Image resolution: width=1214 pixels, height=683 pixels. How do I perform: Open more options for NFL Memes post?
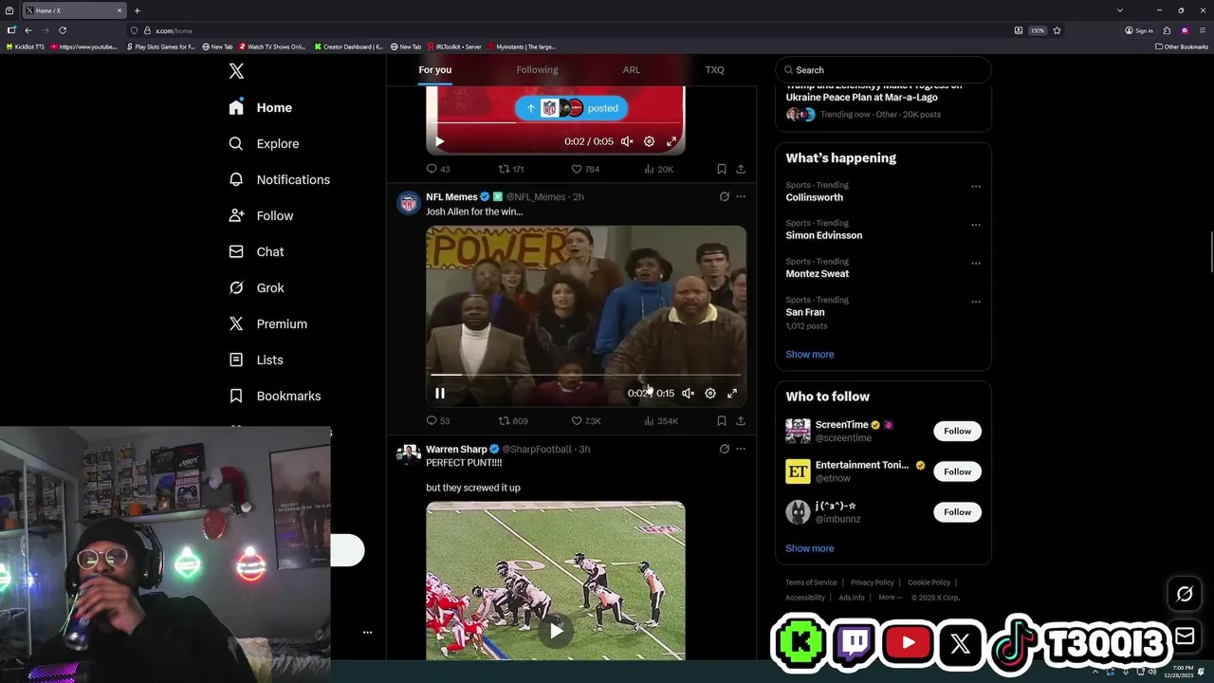click(x=741, y=196)
